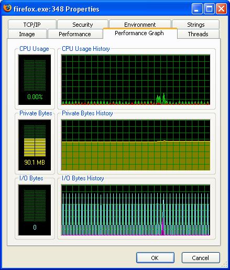Open the Threads tab
The image size is (230, 270).
[198, 34]
